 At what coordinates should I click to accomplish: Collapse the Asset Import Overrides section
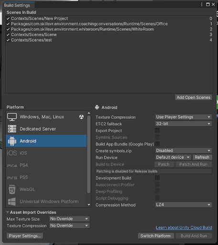click(x=8, y=212)
